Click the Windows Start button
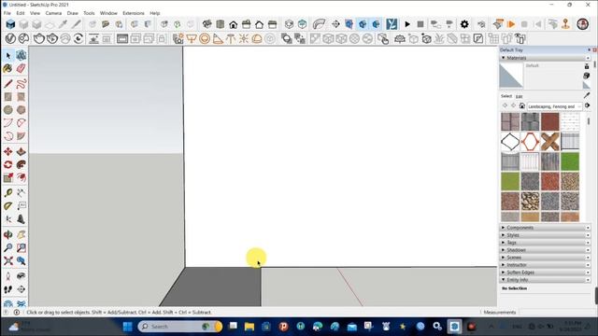Screen dimensions: 598x336 (127, 327)
